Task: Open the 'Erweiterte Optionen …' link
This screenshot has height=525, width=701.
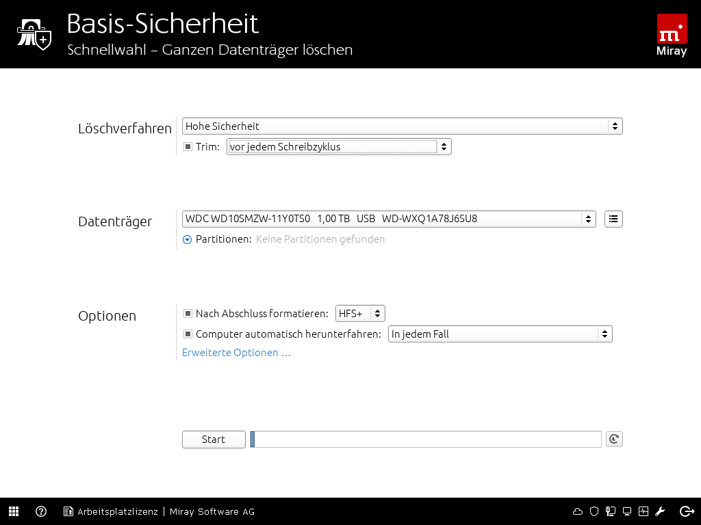Action: pyautogui.click(x=236, y=353)
